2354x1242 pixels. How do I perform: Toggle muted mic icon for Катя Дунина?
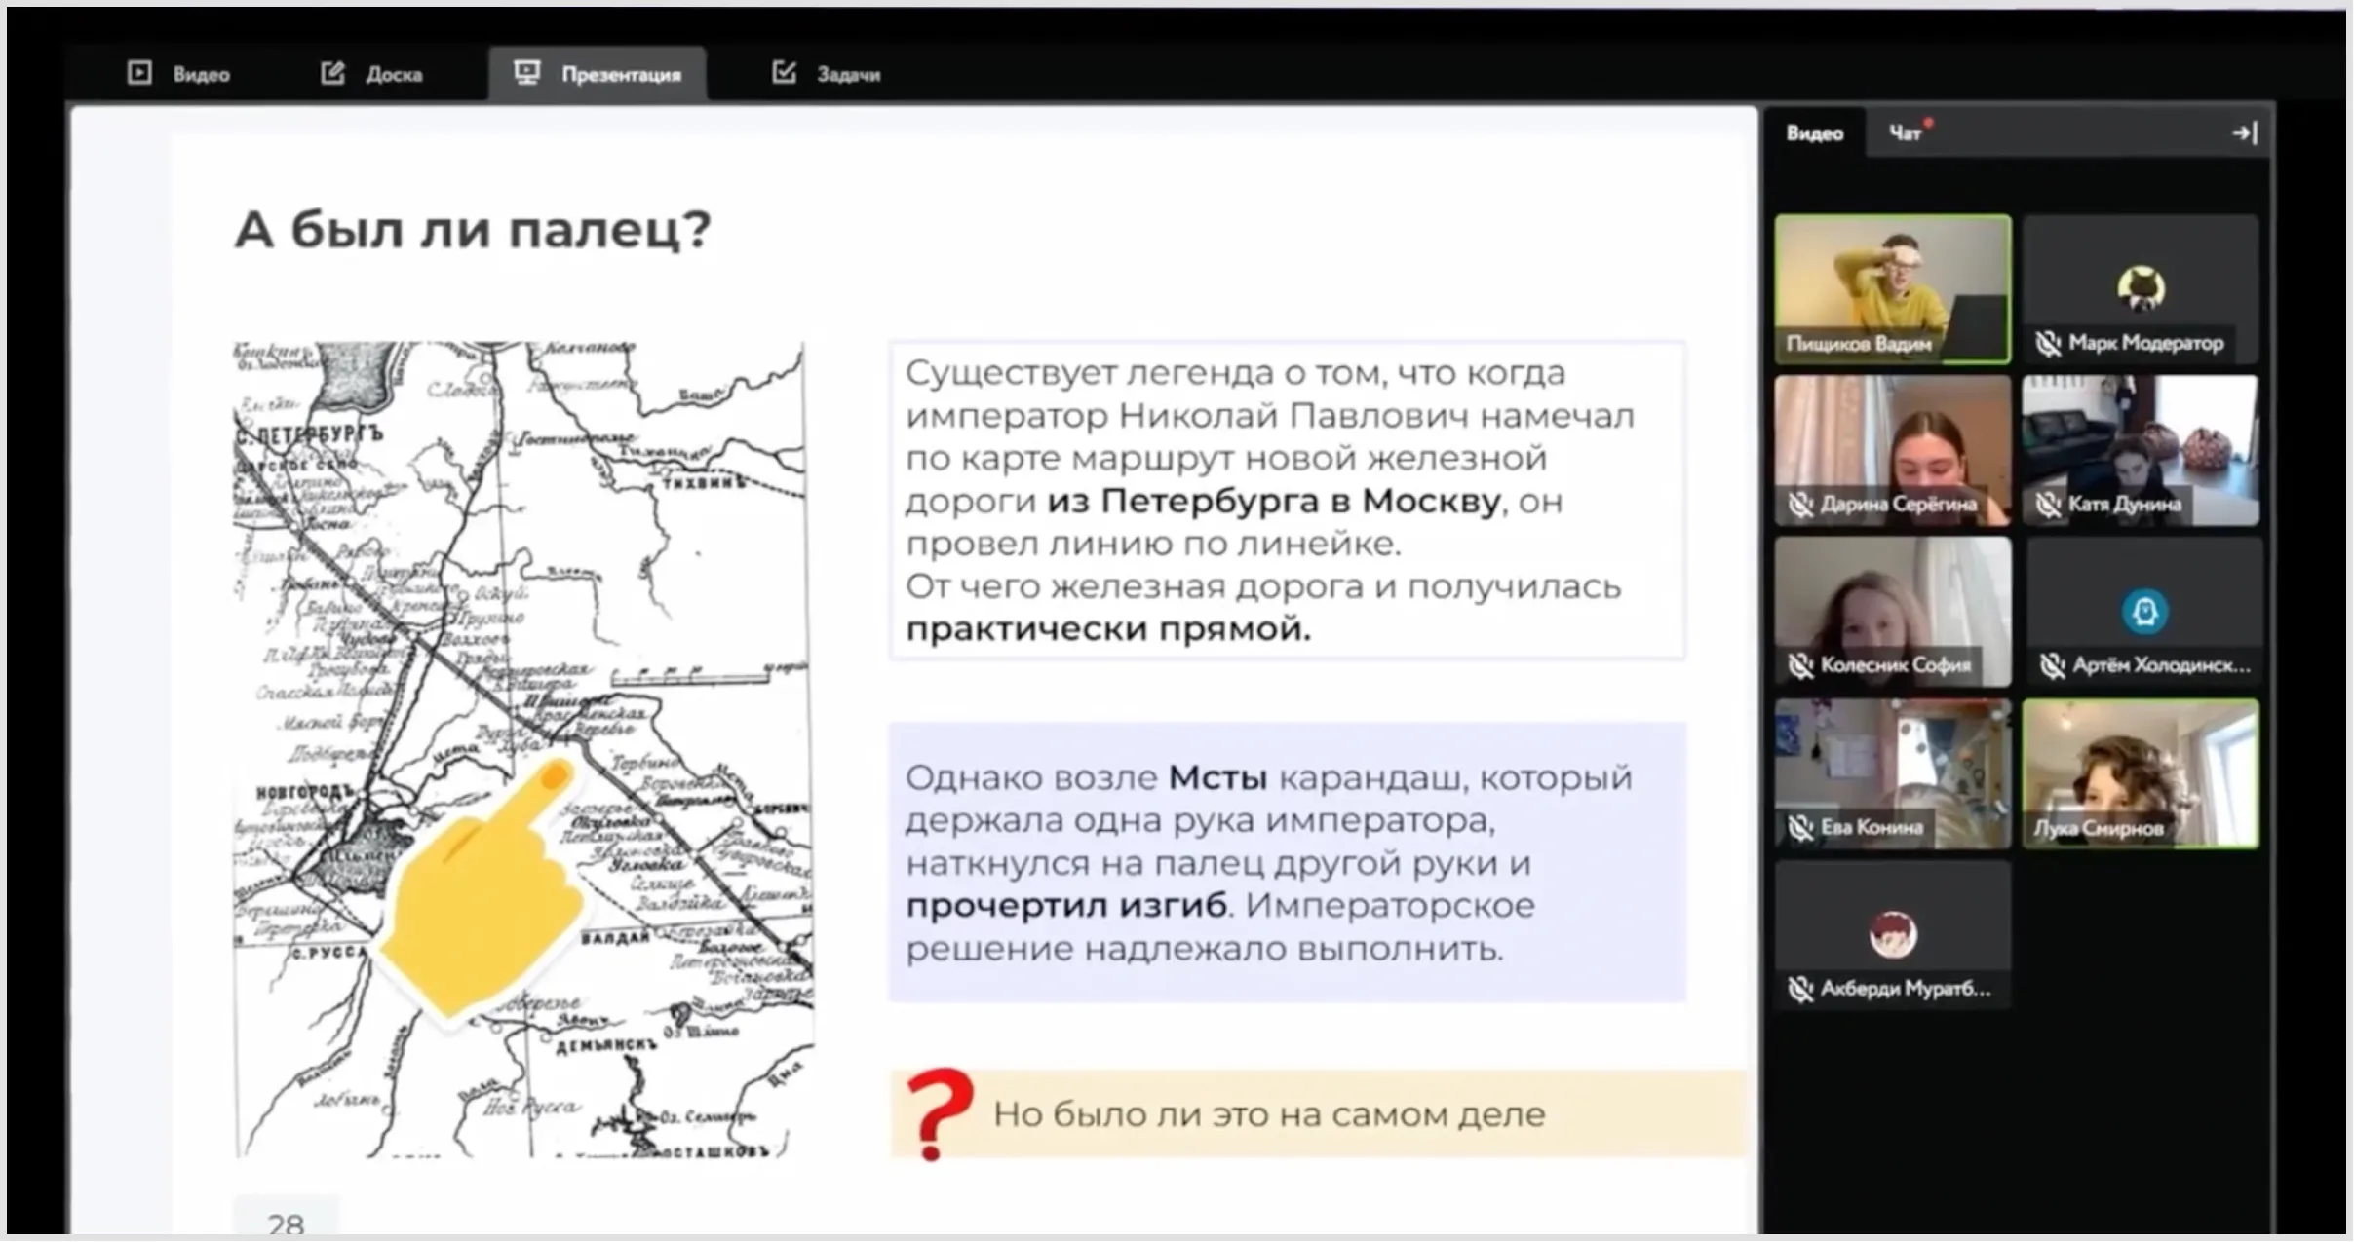click(x=2048, y=505)
